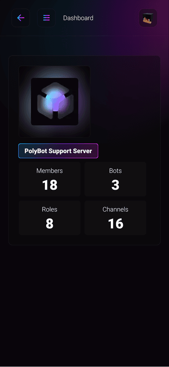This screenshot has width=169, height=367.
Task: Select the Channels label text
Action: tap(115, 209)
